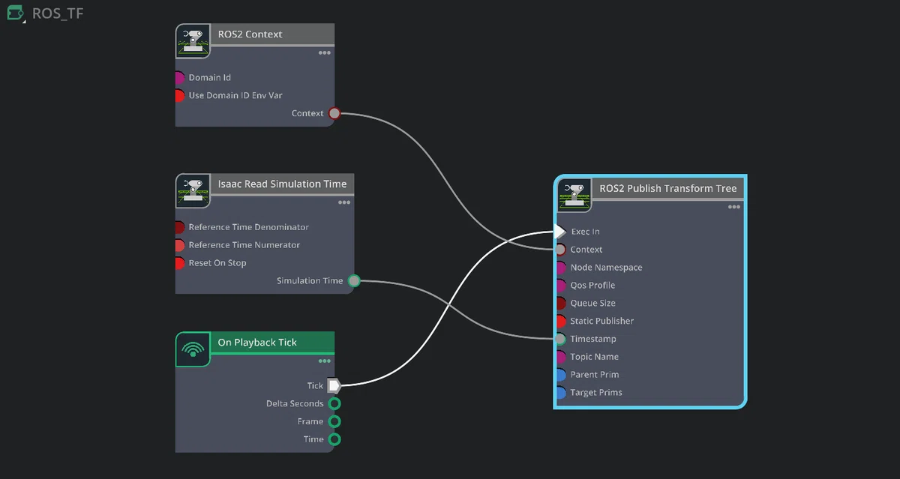The height and width of the screenshot is (479, 900).
Task: Expand ROS2 Publish Transform Tree ellipsis menu
Action: pos(733,208)
